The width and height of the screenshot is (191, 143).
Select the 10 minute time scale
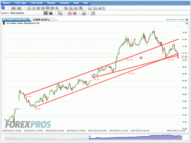[38, 8]
